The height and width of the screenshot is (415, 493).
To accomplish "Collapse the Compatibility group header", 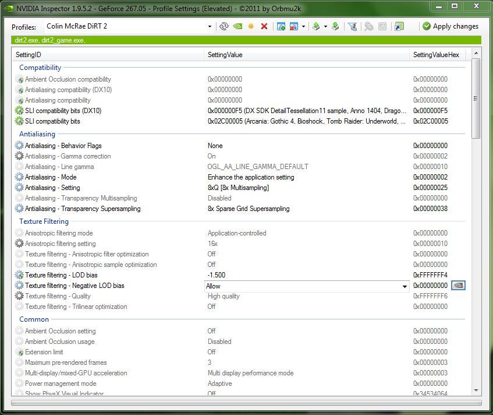I will click(x=40, y=68).
